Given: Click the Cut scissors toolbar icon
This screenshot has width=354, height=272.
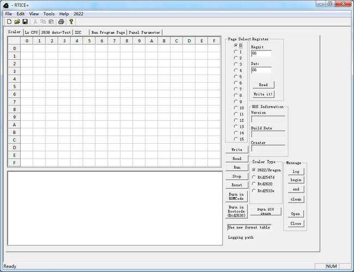Looking at the screenshot, I should [35, 22].
